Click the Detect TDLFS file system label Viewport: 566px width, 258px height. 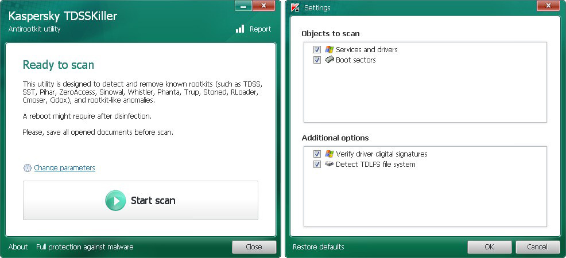(x=375, y=165)
